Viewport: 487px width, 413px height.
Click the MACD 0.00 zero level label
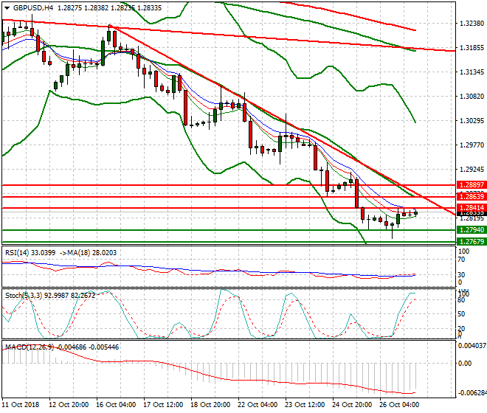click(465, 363)
